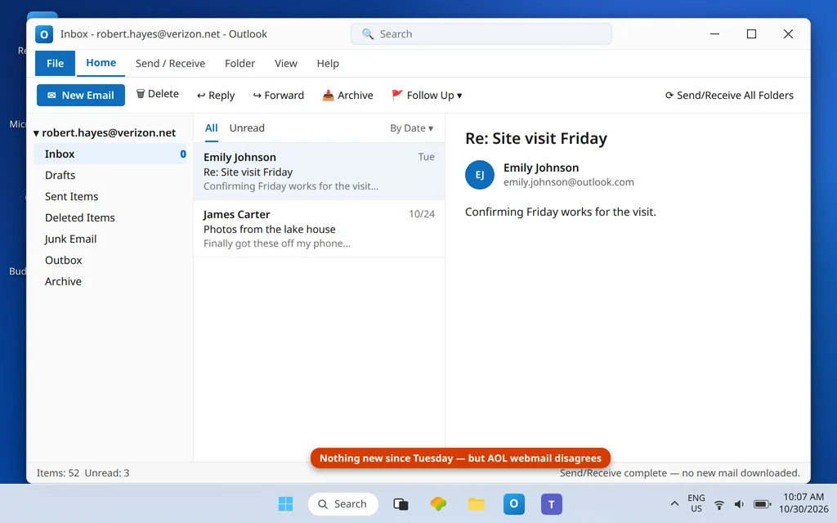Open Task View on the taskbar

click(401, 503)
